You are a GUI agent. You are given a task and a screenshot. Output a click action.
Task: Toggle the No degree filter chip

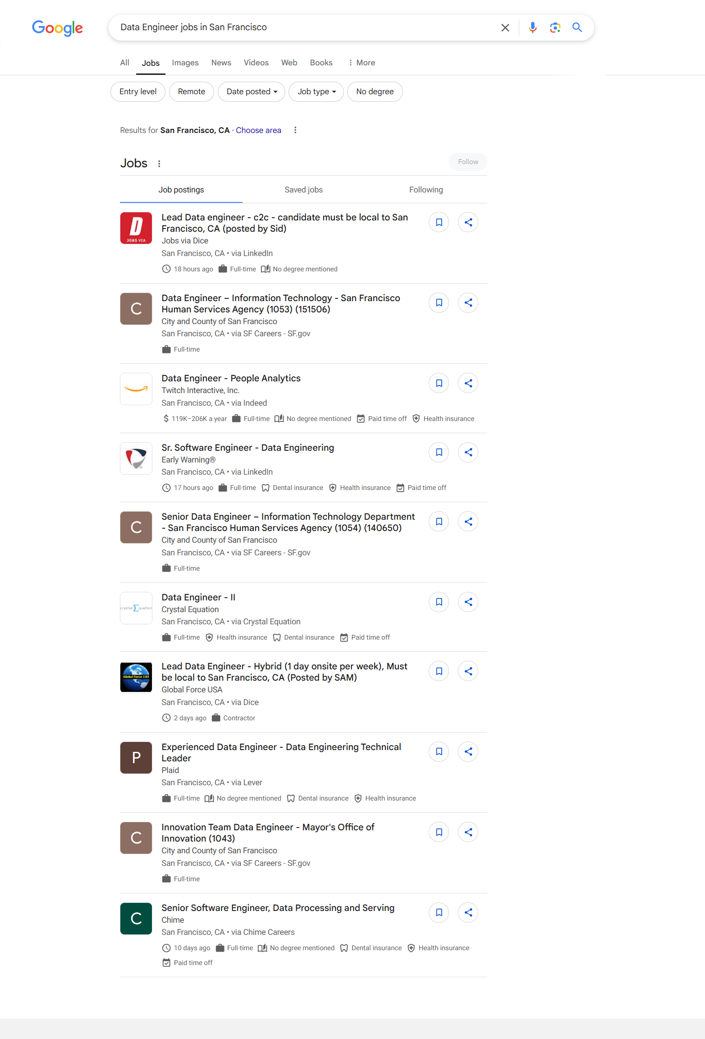(375, 92)
